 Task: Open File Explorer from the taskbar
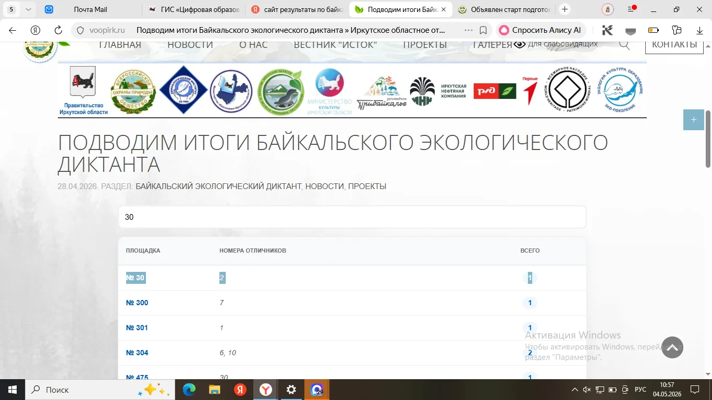tap(214, 390)
